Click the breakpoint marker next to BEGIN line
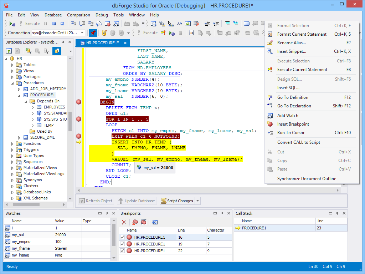Viewport: 365px width, 274px height. point(79,102)
